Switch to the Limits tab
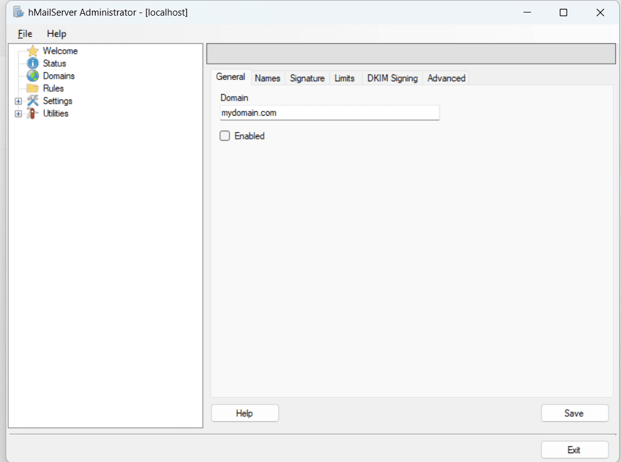 point(345,78)
